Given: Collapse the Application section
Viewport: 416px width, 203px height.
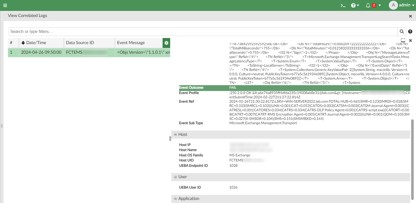Looking at the screenshot, I should 175,199.
